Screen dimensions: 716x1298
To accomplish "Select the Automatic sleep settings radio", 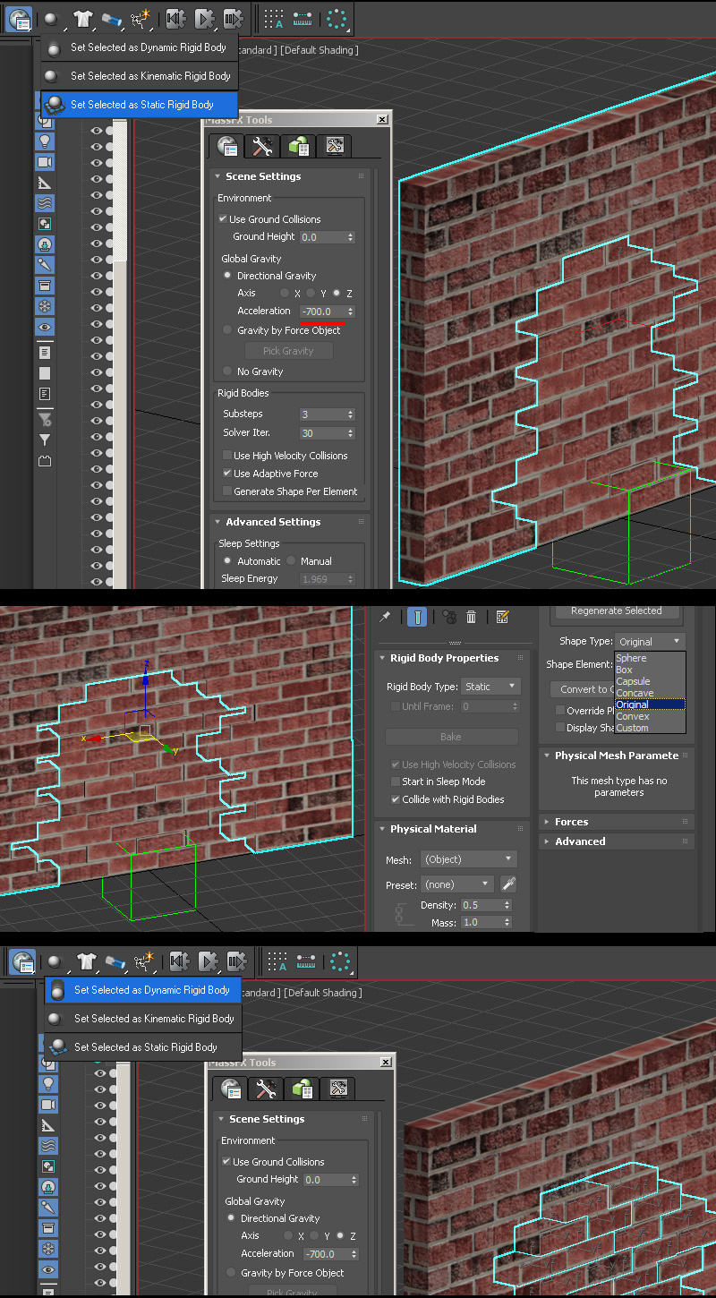I will point(227,561).
